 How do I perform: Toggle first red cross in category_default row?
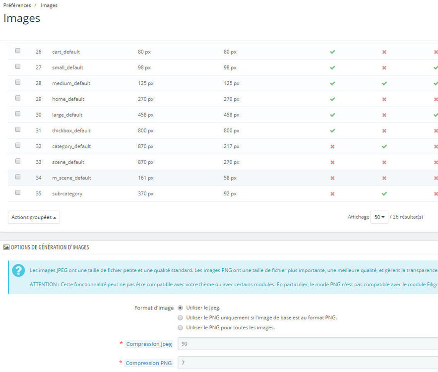point(332,147)
